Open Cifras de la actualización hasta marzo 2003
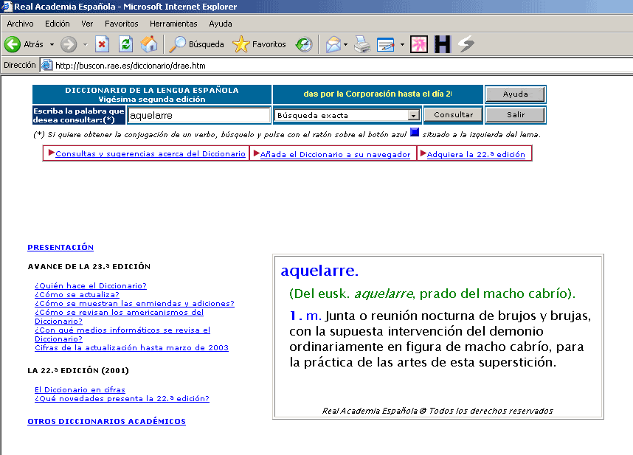The height and width of the screenshot is (455, 633). (x=131, y=348)
